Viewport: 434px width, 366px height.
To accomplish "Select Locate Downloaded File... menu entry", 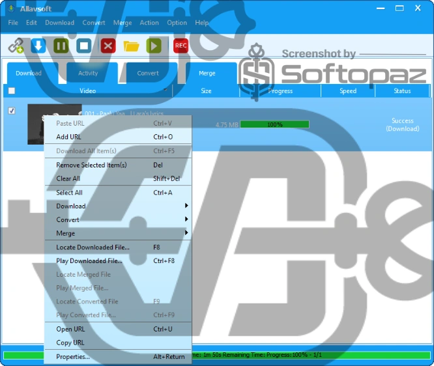I will [118, 247].
